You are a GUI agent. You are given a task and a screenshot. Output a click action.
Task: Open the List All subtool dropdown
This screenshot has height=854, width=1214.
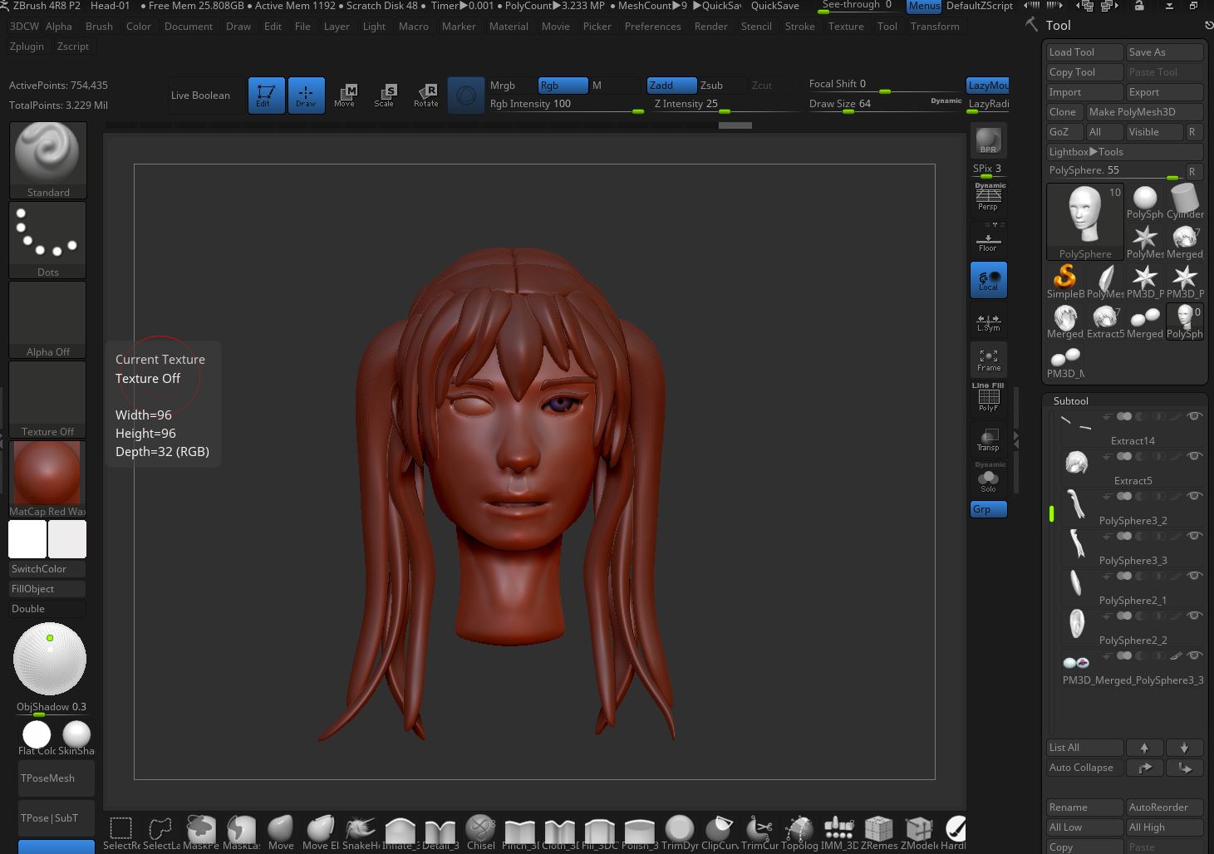coord(1084,747)
